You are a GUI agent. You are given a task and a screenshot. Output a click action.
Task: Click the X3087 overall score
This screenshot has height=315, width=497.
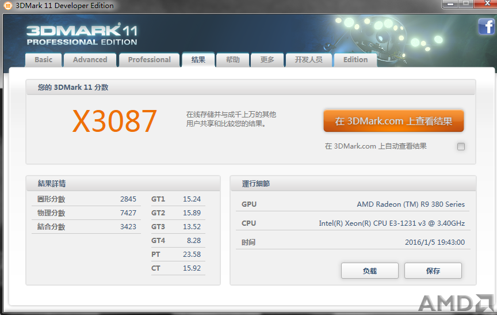(x=114, y=121)
